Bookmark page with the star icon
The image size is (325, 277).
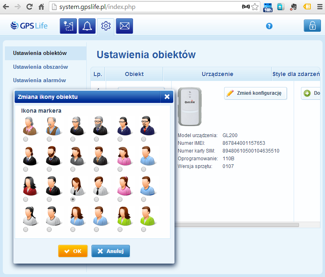pyautogui.click(x=255, y=7)
